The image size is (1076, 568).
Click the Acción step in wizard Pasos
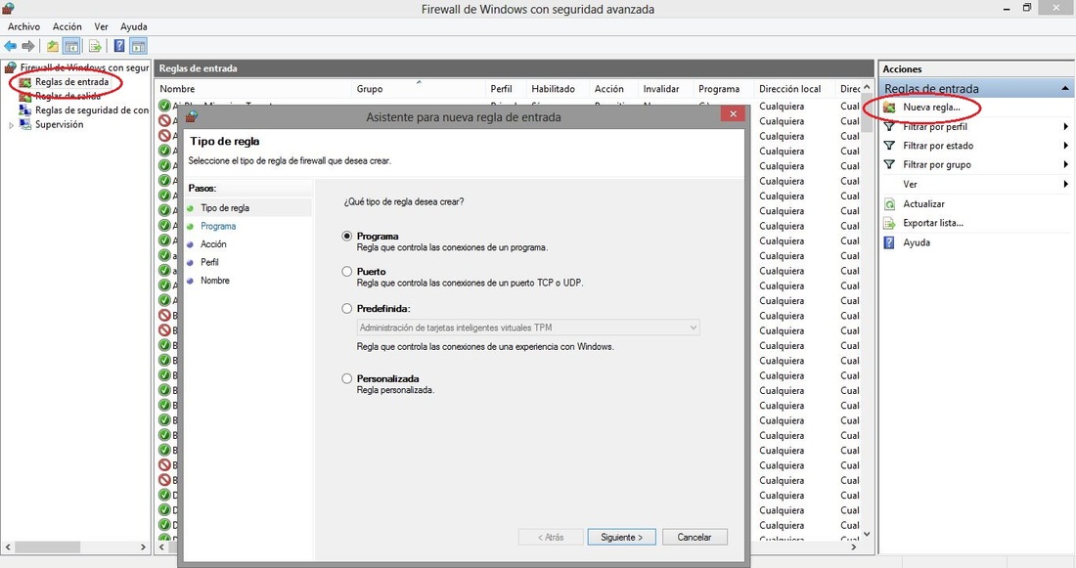click(x=213, y=244)
